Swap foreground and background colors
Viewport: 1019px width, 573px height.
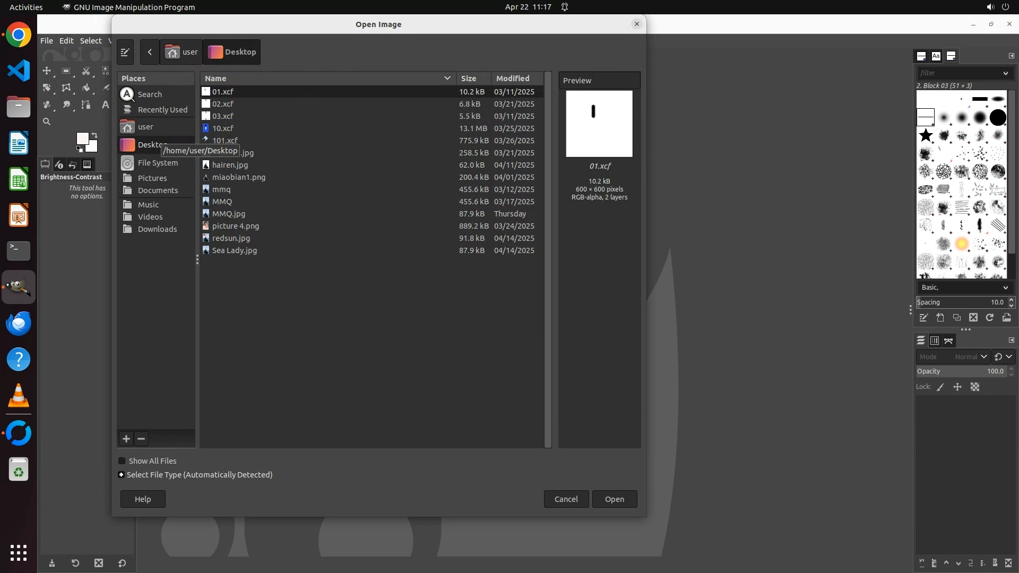(94, 135)
